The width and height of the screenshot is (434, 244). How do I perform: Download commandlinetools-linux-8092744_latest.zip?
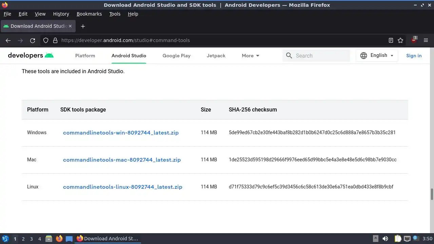click(122, 187)
